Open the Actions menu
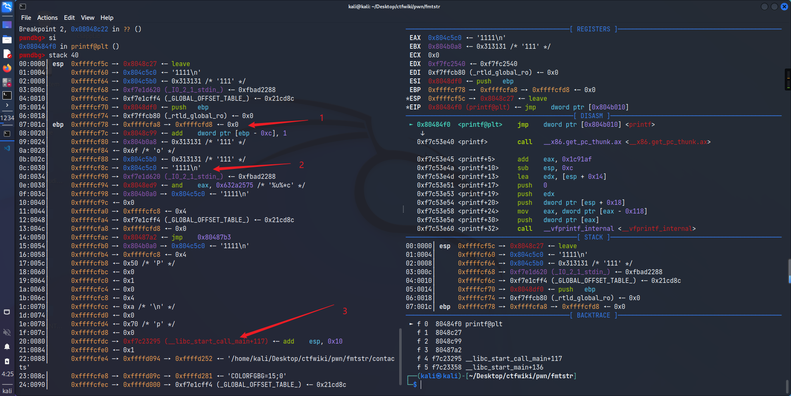 (x=48, y=18)
